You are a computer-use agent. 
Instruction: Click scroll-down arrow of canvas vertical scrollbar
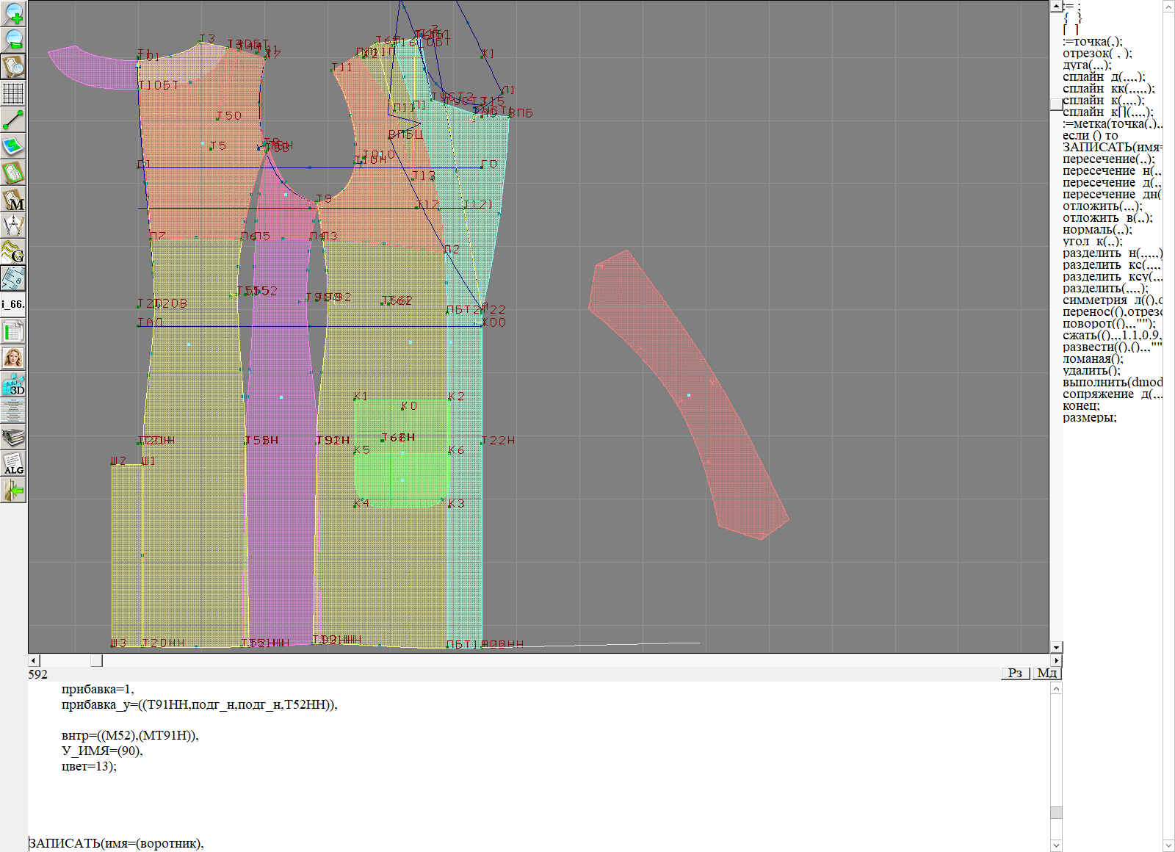point(1056,647)
